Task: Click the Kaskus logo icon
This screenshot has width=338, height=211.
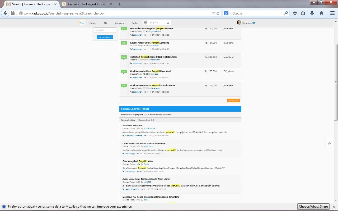Action: tap(82, 23)
